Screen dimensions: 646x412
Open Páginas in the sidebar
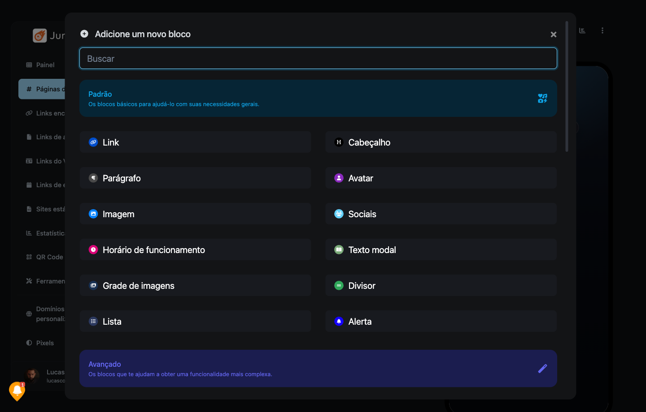42,89
